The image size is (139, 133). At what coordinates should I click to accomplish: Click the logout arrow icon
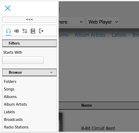[41, 31]
